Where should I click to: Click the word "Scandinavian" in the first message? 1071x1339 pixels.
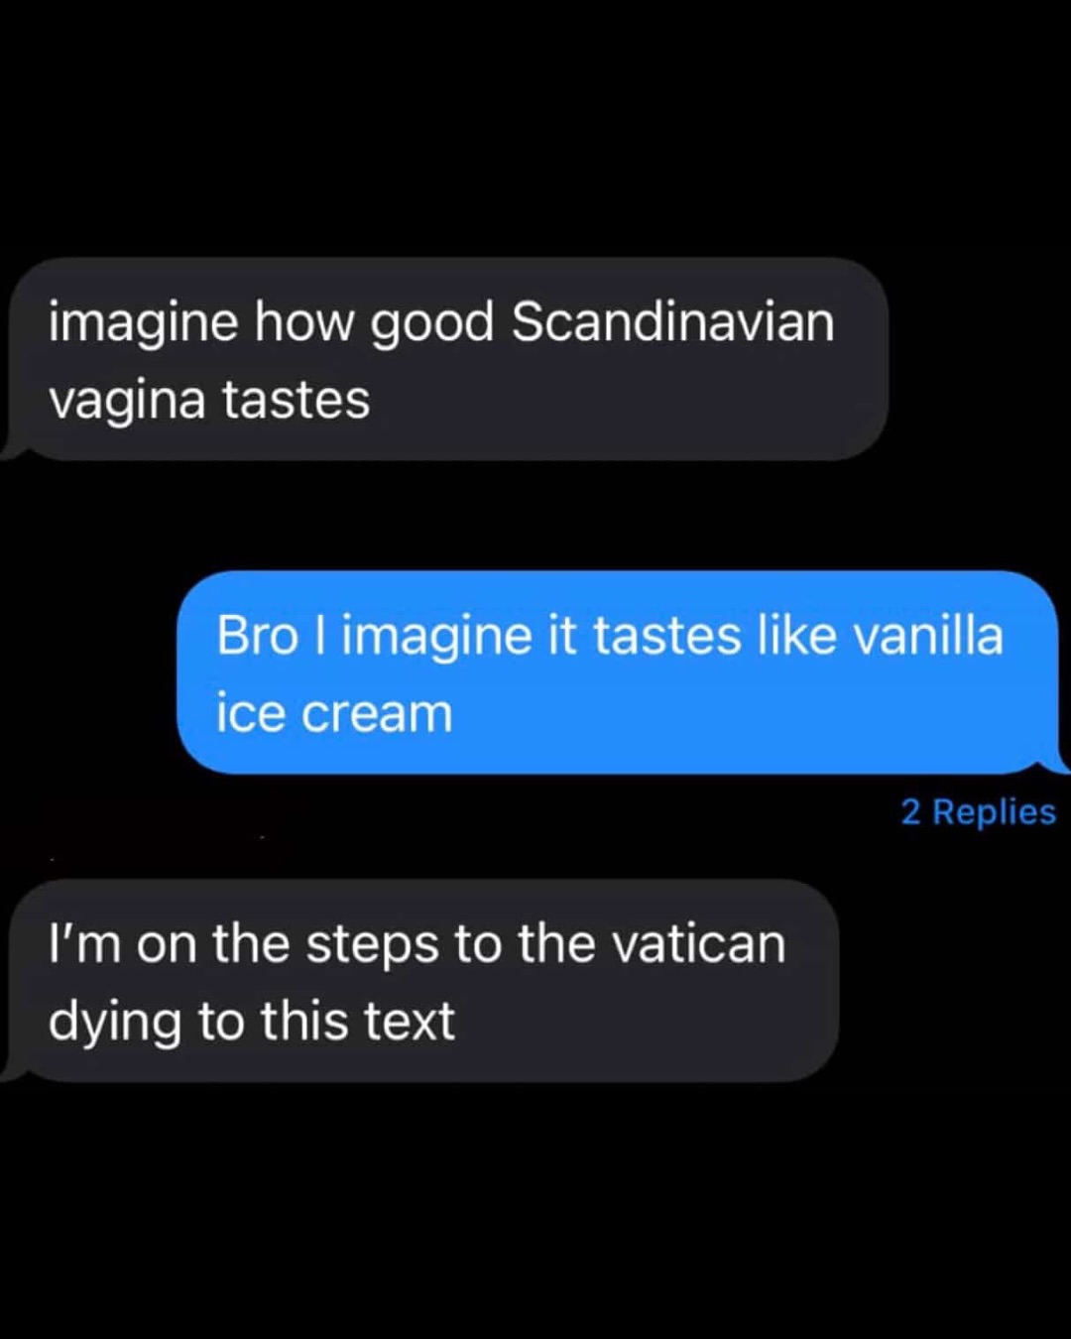(x=672, y=322)
